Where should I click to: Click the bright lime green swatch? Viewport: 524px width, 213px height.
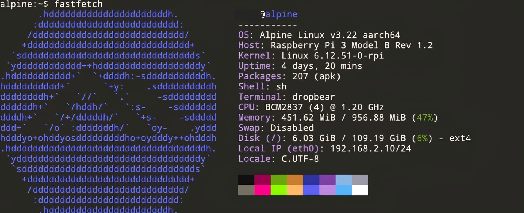point(279,190)
